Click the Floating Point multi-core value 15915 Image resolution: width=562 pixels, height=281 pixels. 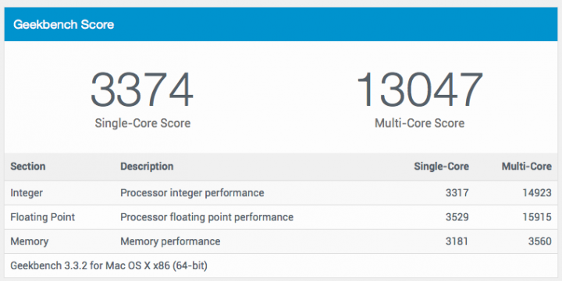click(x=537, y=217)
